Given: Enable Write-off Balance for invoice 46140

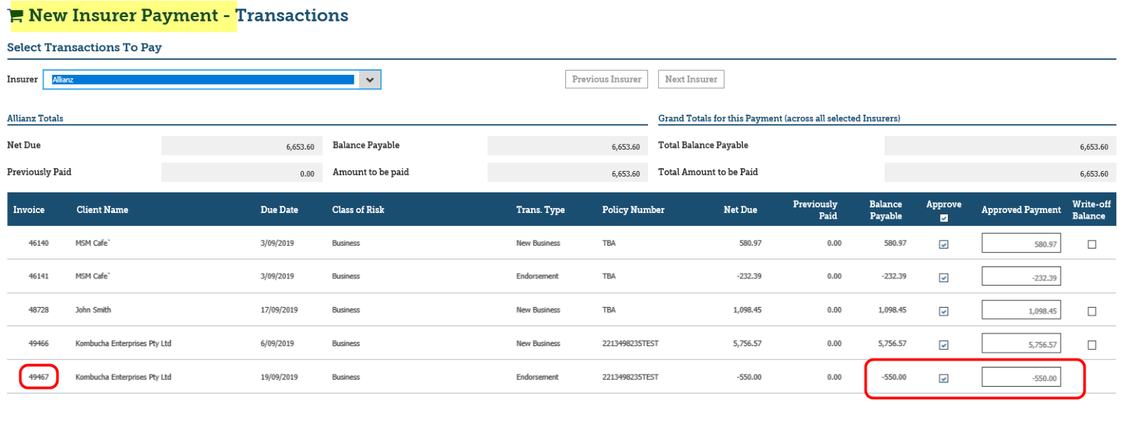Looking at the screenshot, I should [x=1091, y=244].
